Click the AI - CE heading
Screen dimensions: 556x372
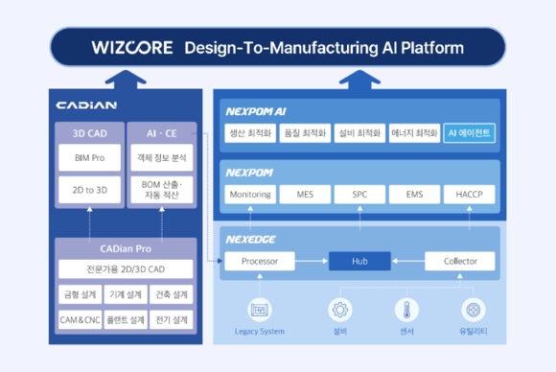click(162, 133)
